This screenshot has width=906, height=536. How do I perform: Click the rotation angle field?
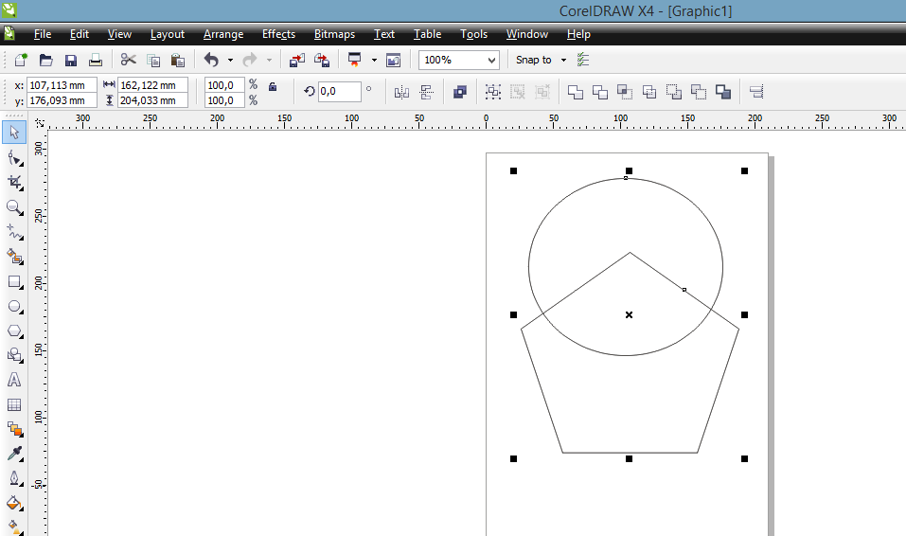[339, 91]
